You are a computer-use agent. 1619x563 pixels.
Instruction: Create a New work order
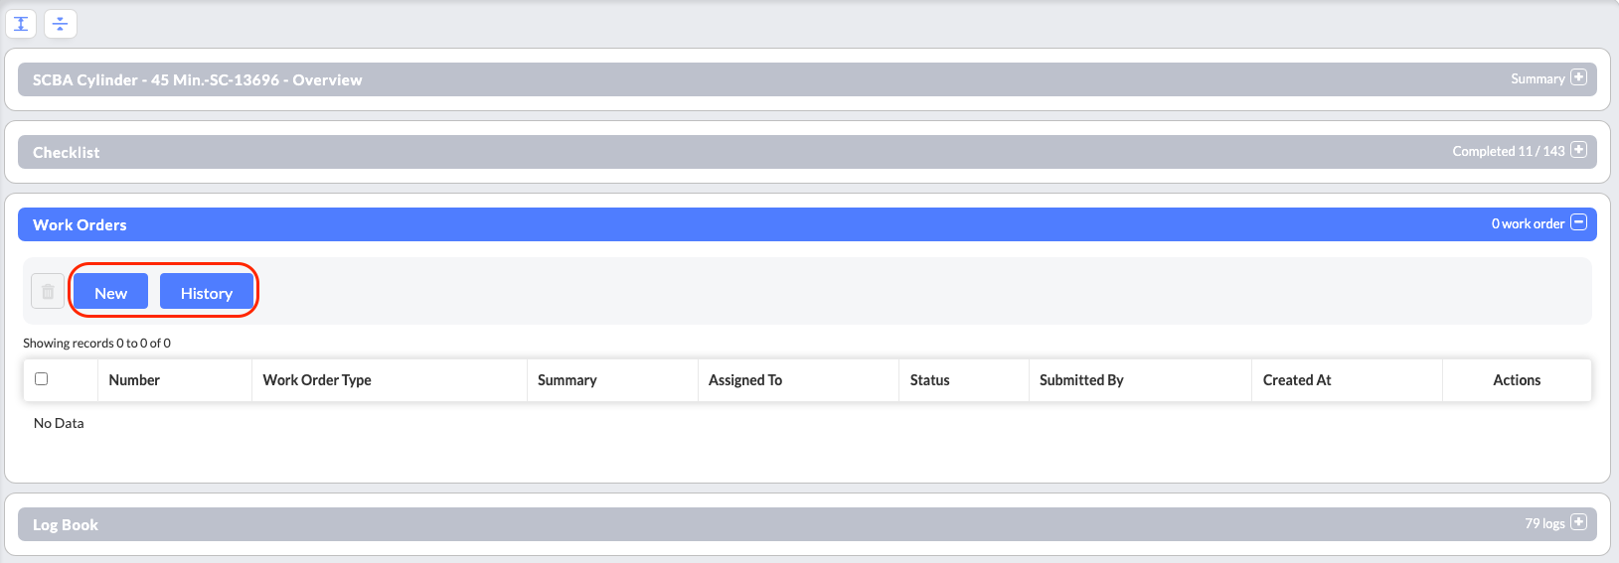click(x=110, y=292)
